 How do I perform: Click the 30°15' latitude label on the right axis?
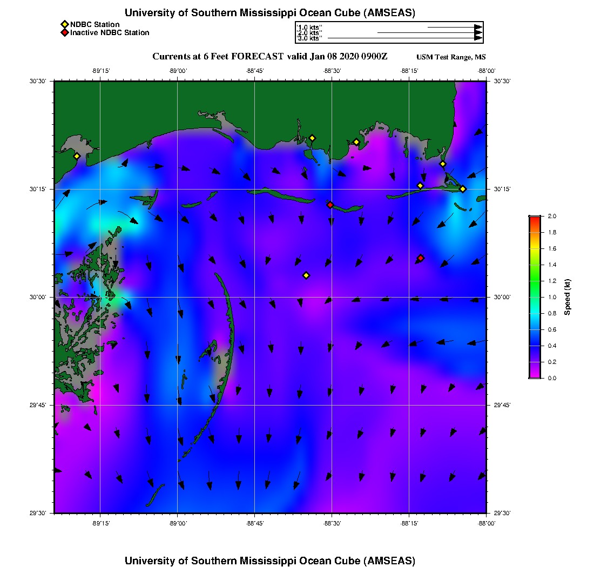tap(502, 189)
